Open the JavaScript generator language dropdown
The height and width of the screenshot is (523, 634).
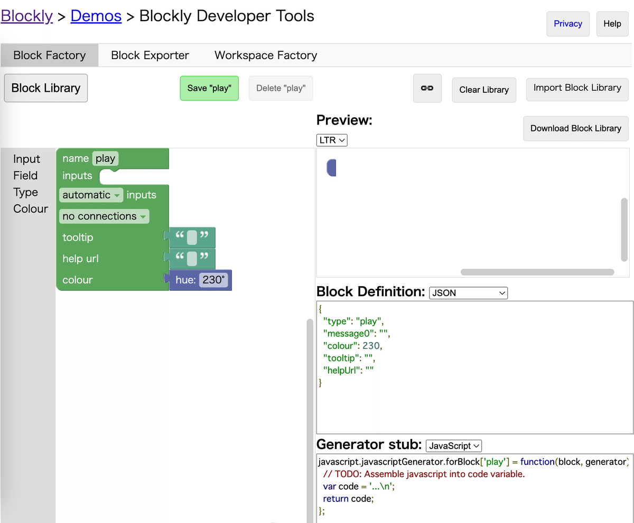(454, 446)
